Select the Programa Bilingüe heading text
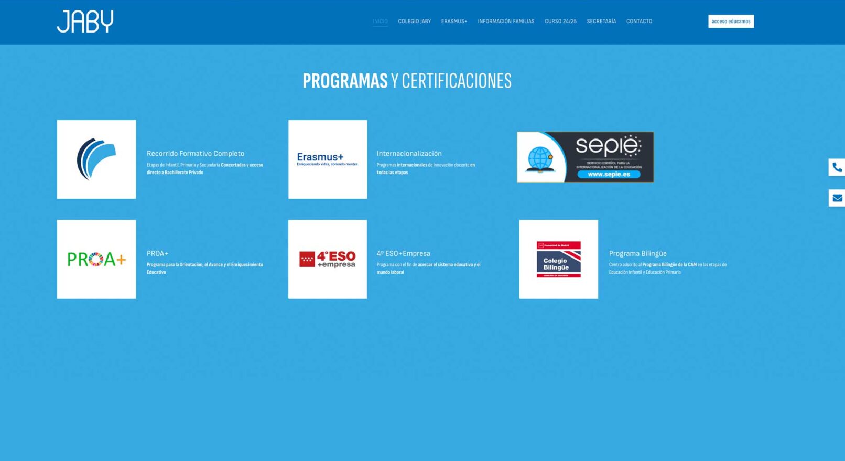 point(637,253)
